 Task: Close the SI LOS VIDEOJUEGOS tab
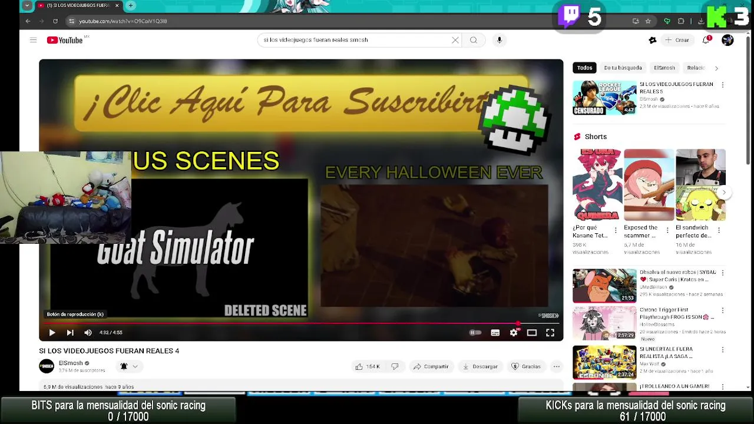(117, 5)
